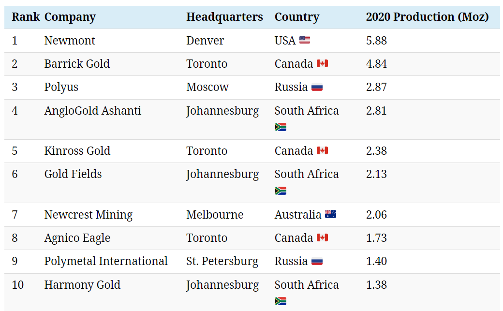Click the Melbourne headquarters cell

(x=215, y=214)
